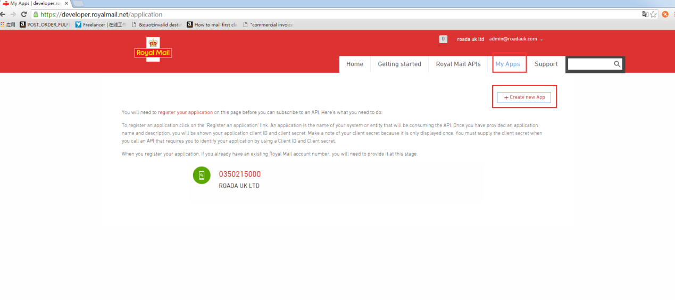Click the roada uk ltd header label
This screenshot has width=675, height=300.
tap(471, 39)
